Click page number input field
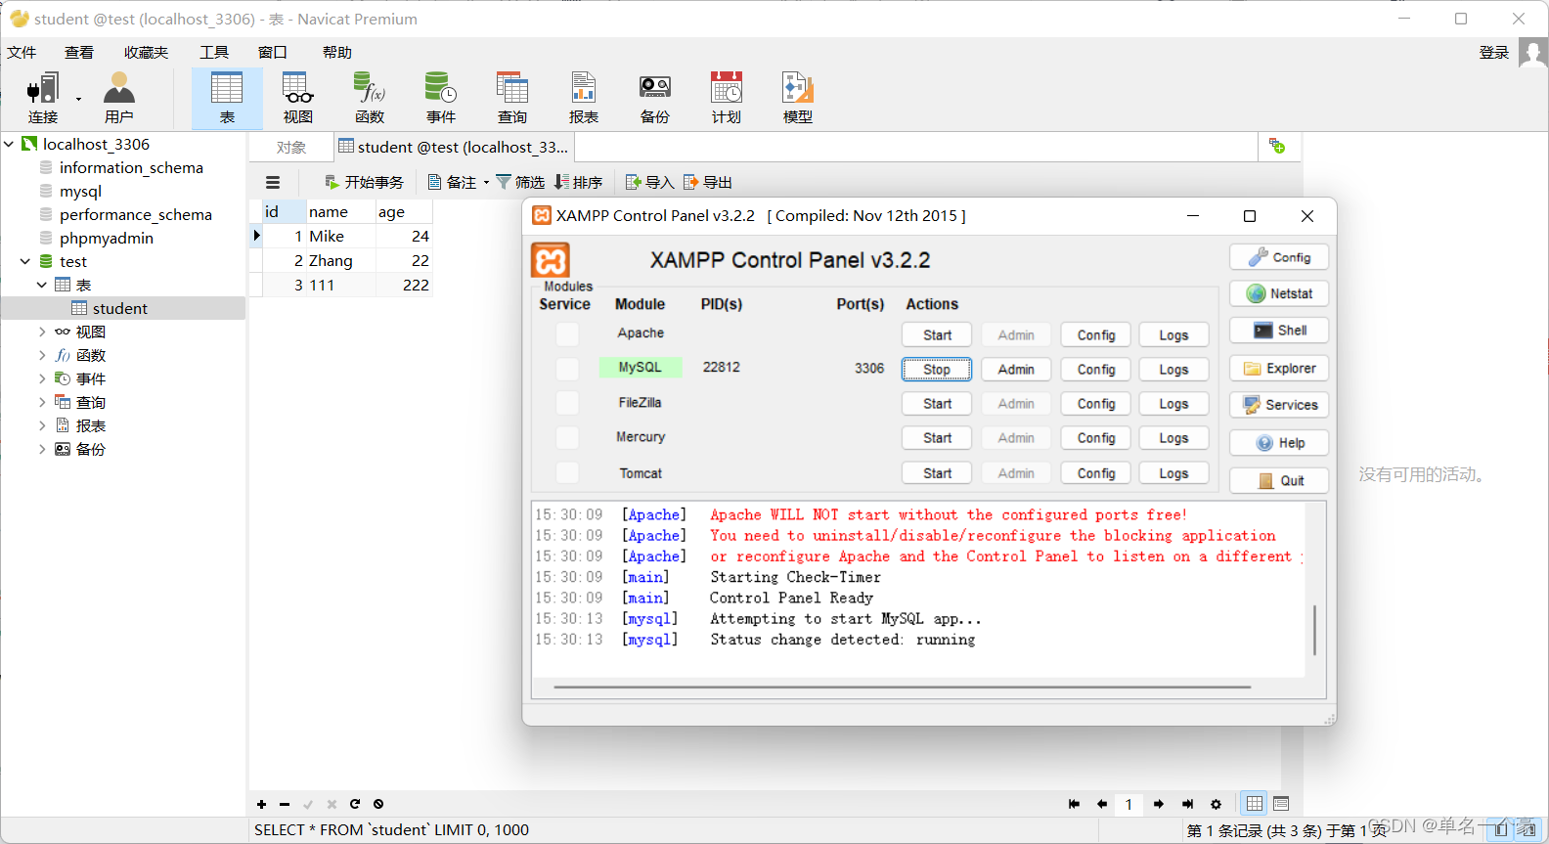 1129,804
